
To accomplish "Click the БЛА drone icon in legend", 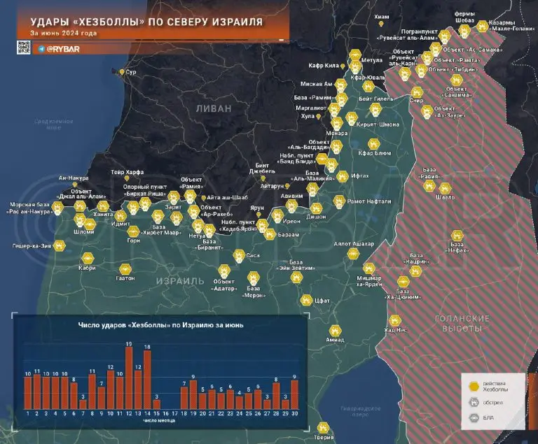I will 475,419.
